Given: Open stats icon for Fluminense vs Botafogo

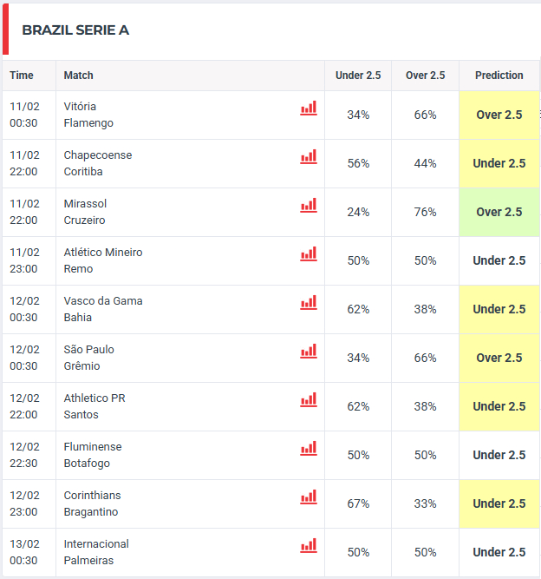Looking at the screenshot, I should click(x=309, y=449).
